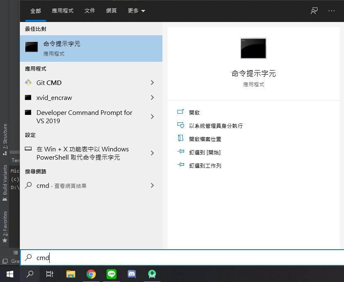Click the Git CMD app icon

tap(28, 83)
